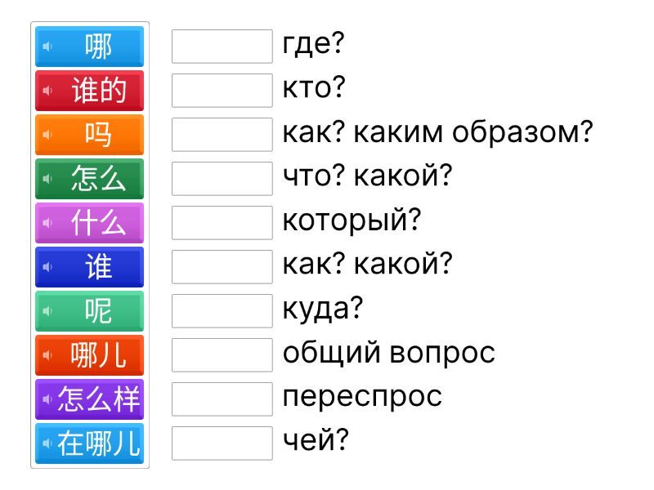Play audio for the 怎么样 tile
The height and width of the screenshot is (490, 654).
(x=47, y=399)
